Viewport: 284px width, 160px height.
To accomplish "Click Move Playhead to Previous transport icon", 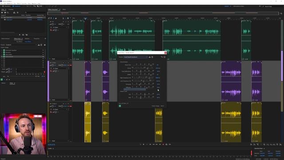I will (x=150, y=144).
